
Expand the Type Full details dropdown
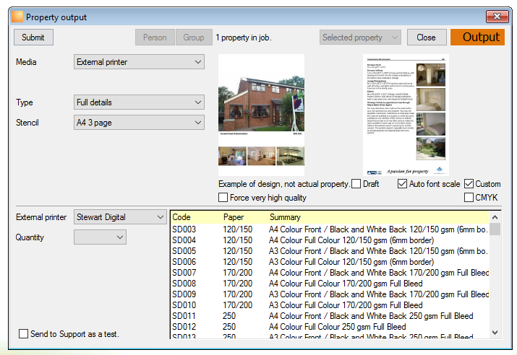click(139, 102)
